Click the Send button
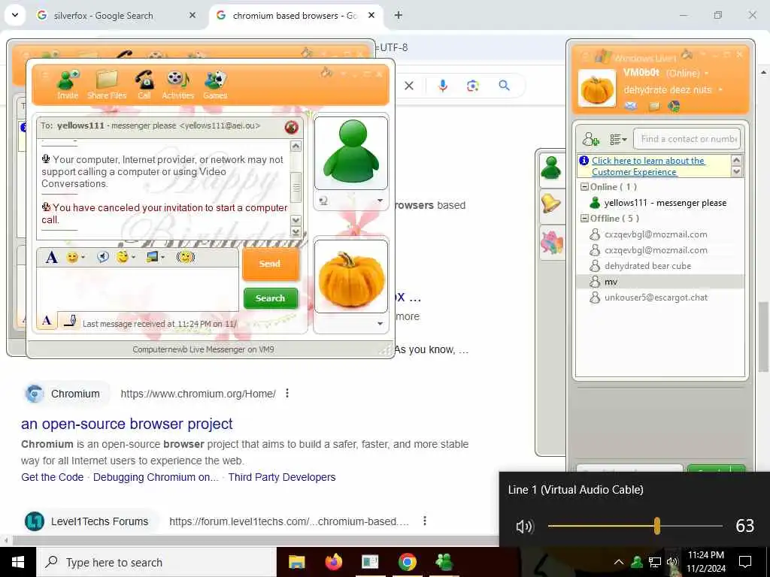Screen dimensions: 770x577 click(270, 264)
